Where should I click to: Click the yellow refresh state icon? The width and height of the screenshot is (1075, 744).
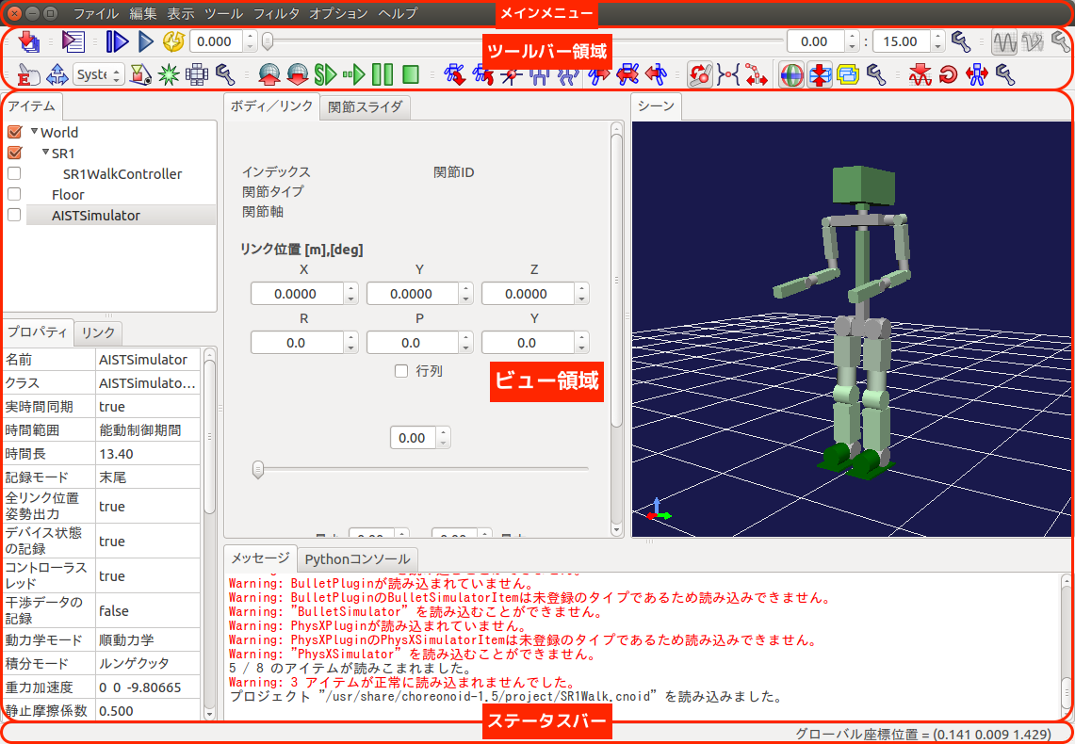coord(173,41)
